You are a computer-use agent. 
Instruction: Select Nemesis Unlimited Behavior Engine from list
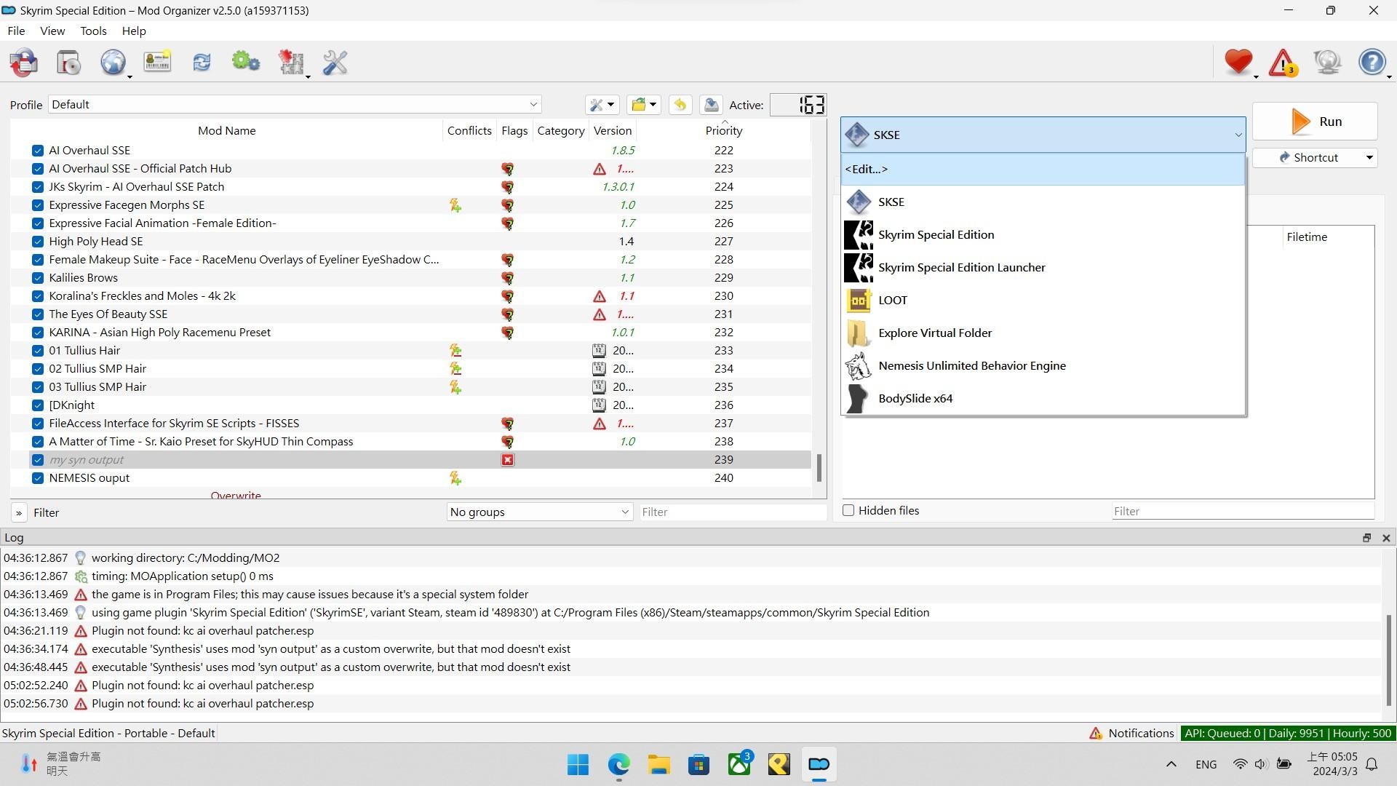coord(971,366)
